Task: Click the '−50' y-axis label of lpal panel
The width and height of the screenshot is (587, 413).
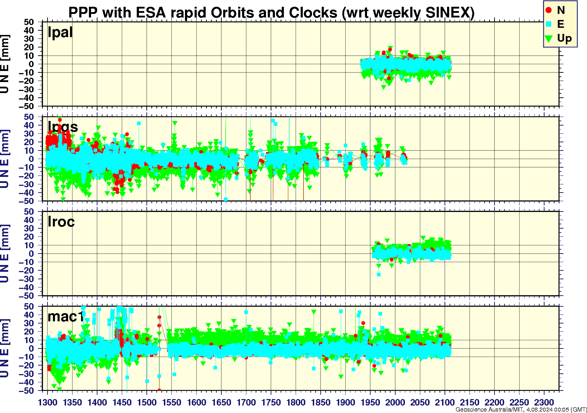Action: tap(27, 106)
